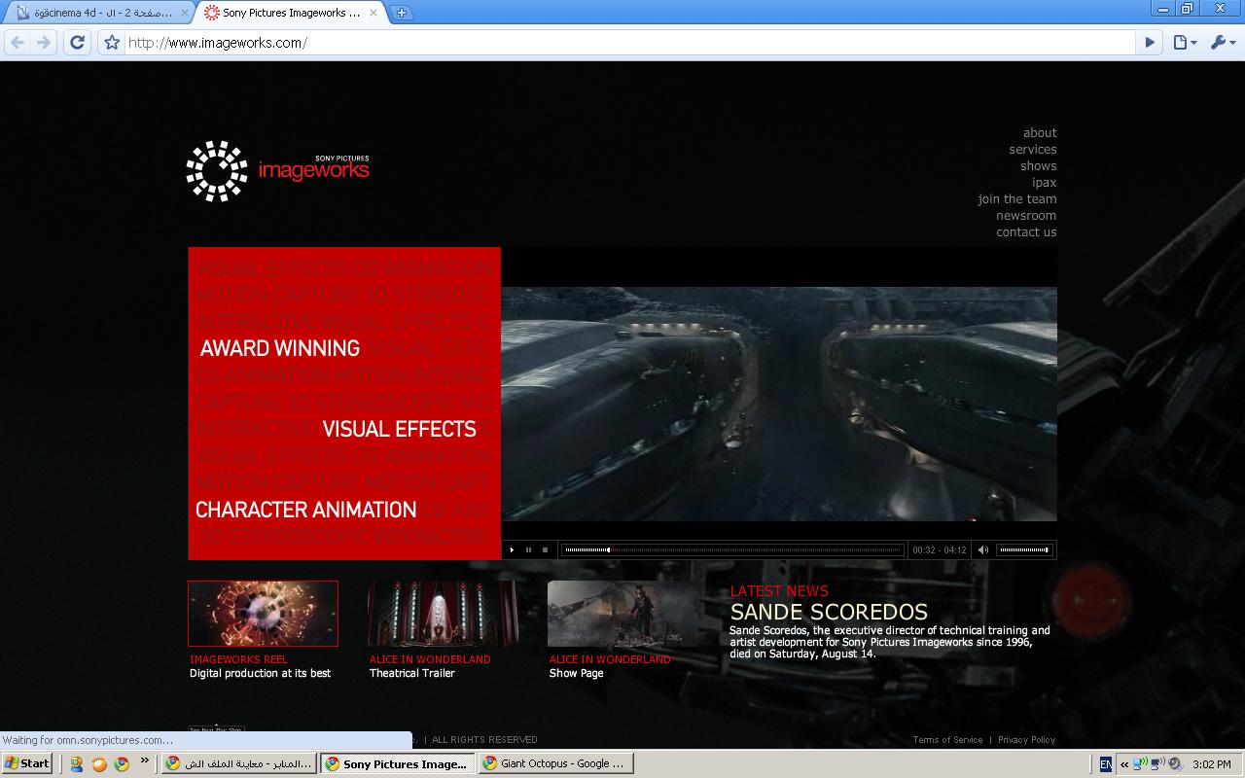Click the EN language indicator
1245x778 pixels.
(1106, 764)
